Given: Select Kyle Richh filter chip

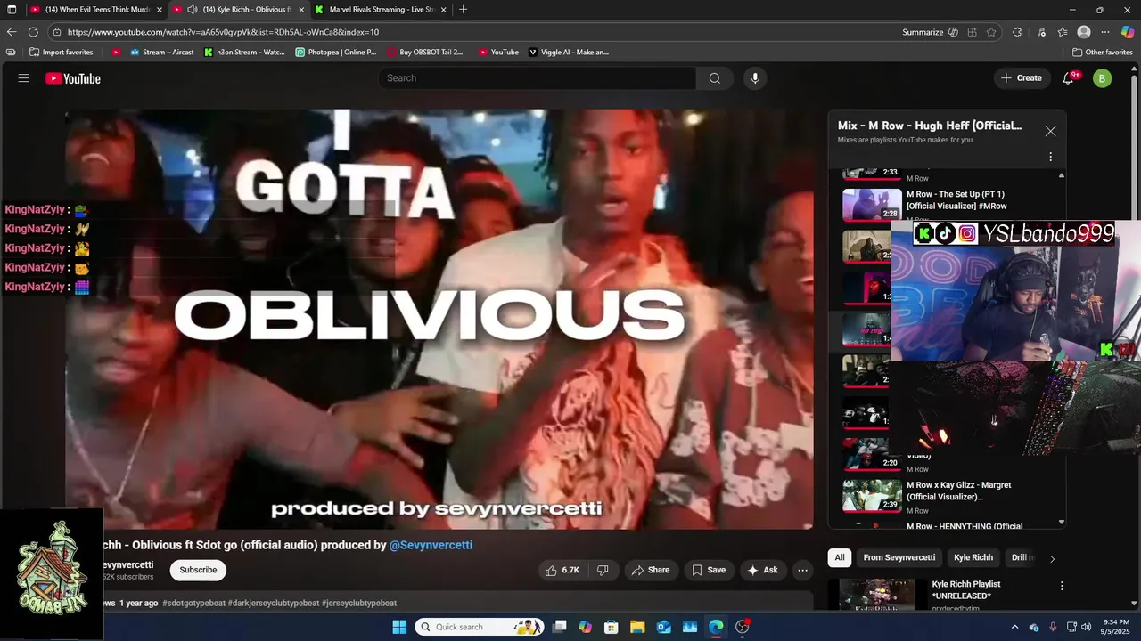Looking at the screenshot, I should tap(973, 557).
